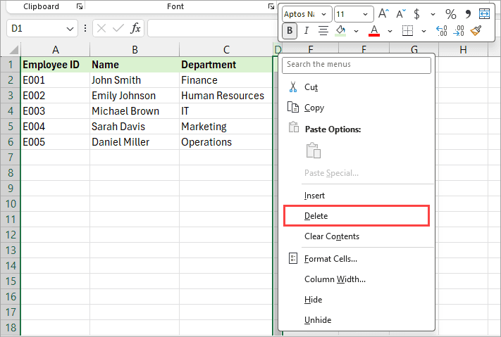Open the Font dialog launcher
The image size is (501, 337).
pyautogui.click(x=271, y=6)
